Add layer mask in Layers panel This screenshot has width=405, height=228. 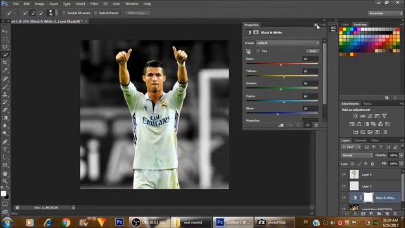[363, 214]
